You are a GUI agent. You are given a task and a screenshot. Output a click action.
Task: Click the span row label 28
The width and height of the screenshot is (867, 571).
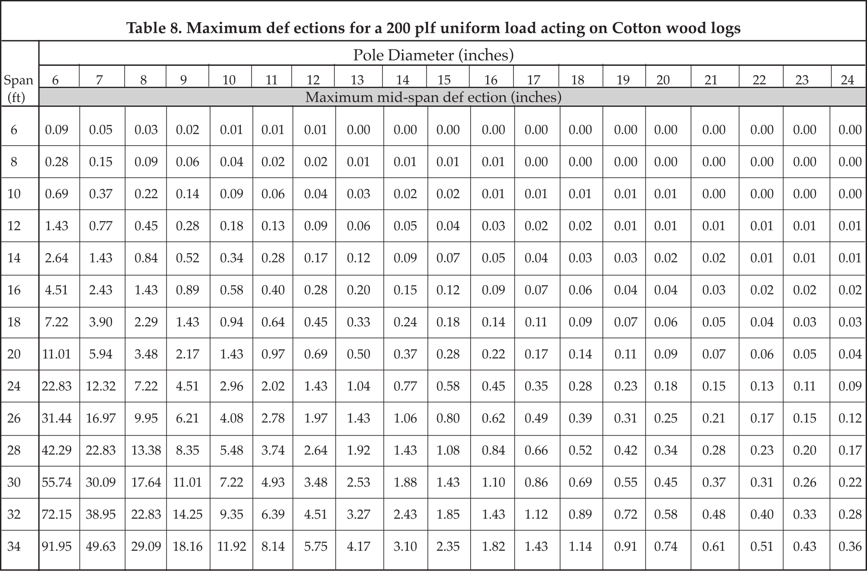(x=14, y=450)
